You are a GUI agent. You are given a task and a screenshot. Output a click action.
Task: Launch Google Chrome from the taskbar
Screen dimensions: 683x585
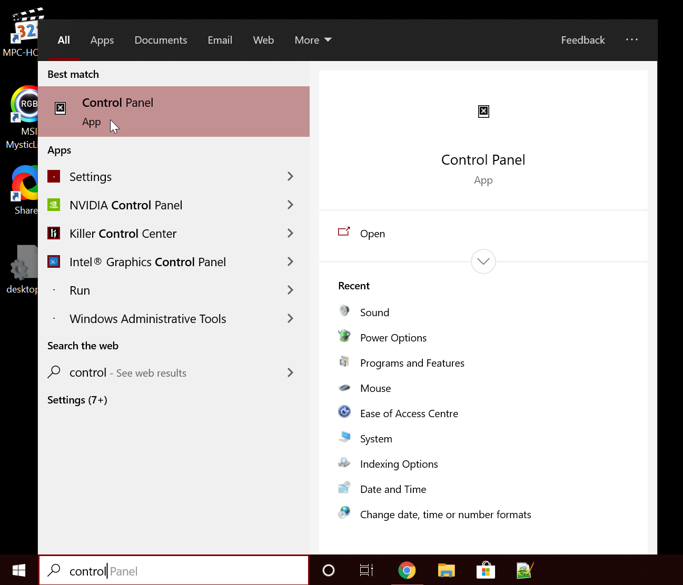tap(407, 570)
